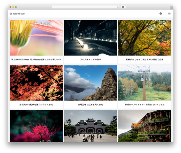Open post title under rocky peak photo
The width and height of the screenshot is (181, 153).
point(90,105)
